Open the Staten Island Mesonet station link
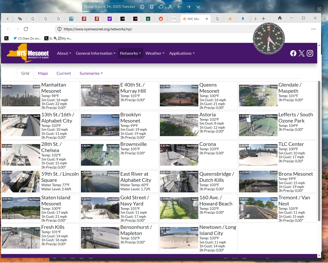 [56, 201]
